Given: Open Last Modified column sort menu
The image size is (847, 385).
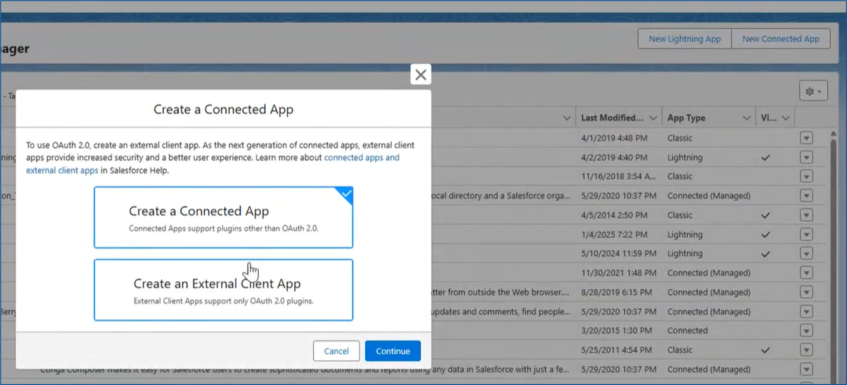Looking at the screenshot, I should (x=653, y=118).
